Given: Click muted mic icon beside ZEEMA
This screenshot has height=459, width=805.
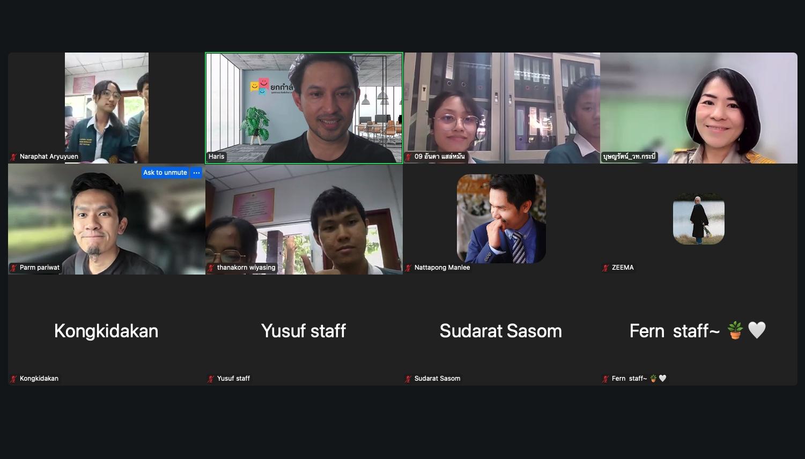Looking at the screenshot, I should pyautogui.click(x=605, y=268).
